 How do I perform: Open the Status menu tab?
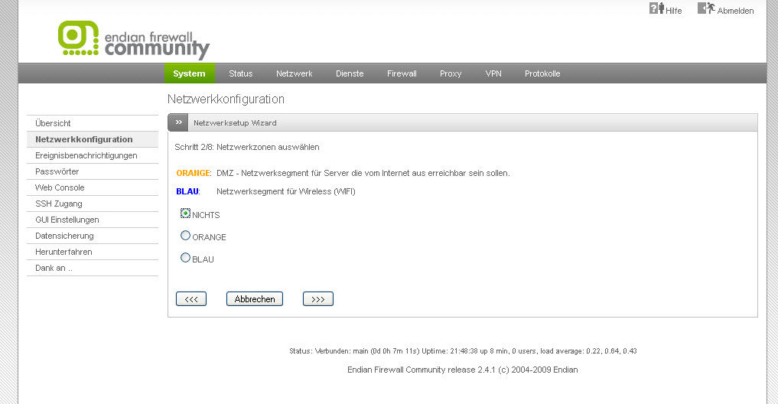(240, 73)
